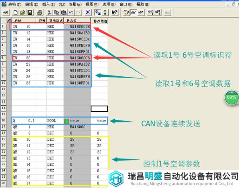Click the 符号 column header

(41, 21)
